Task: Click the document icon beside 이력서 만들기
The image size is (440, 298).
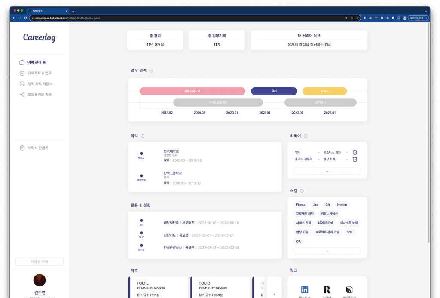Action: point(22,148)
